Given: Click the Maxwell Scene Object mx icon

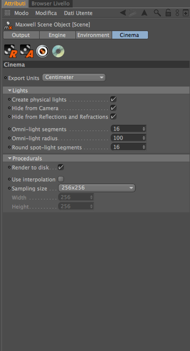Looking at the screenshot, I should coord(8,25).
